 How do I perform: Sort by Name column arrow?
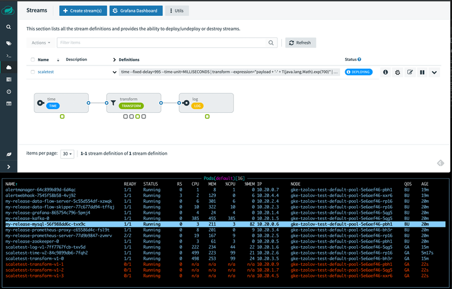[58, 60]
